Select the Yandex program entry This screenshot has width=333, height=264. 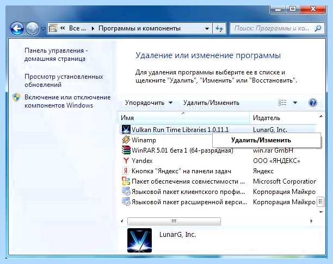(x=142, y=161)
